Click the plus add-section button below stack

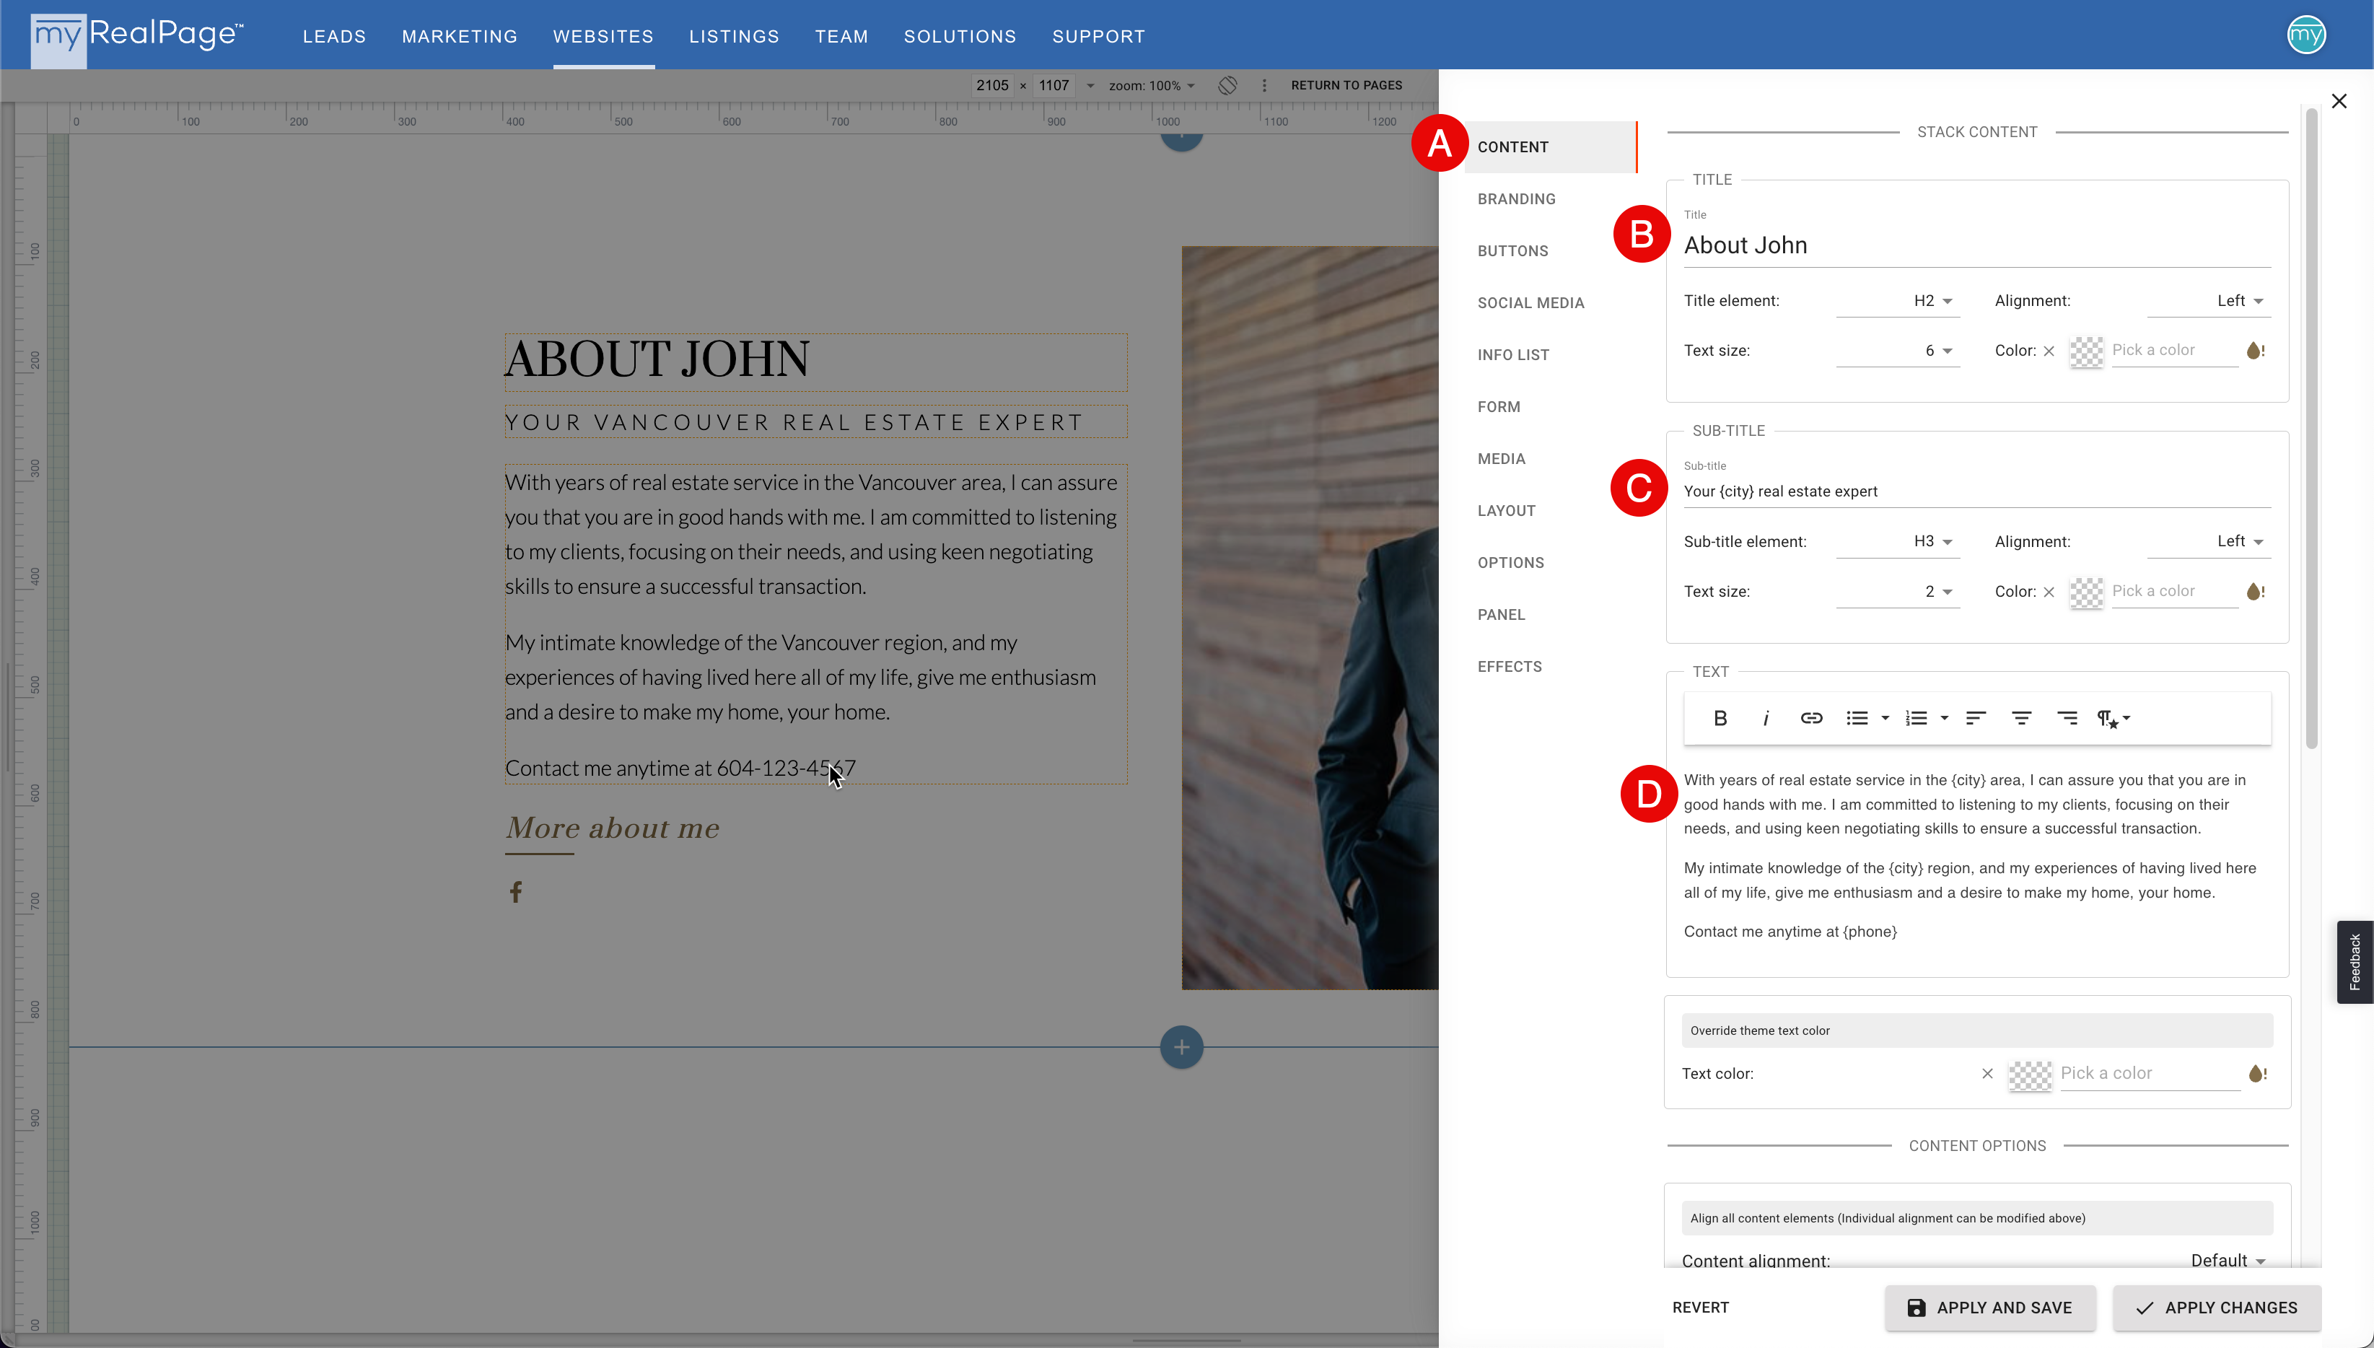(x=1181, y=1047)
